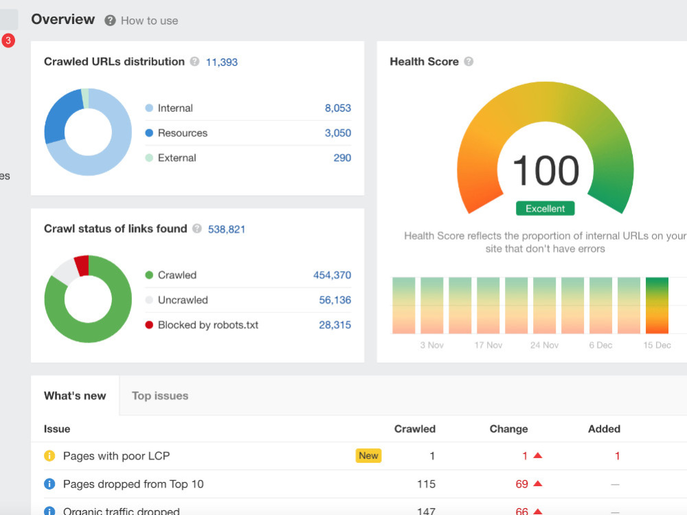Select the External legend color dot
687x515 pixels.
click(149, 158)
